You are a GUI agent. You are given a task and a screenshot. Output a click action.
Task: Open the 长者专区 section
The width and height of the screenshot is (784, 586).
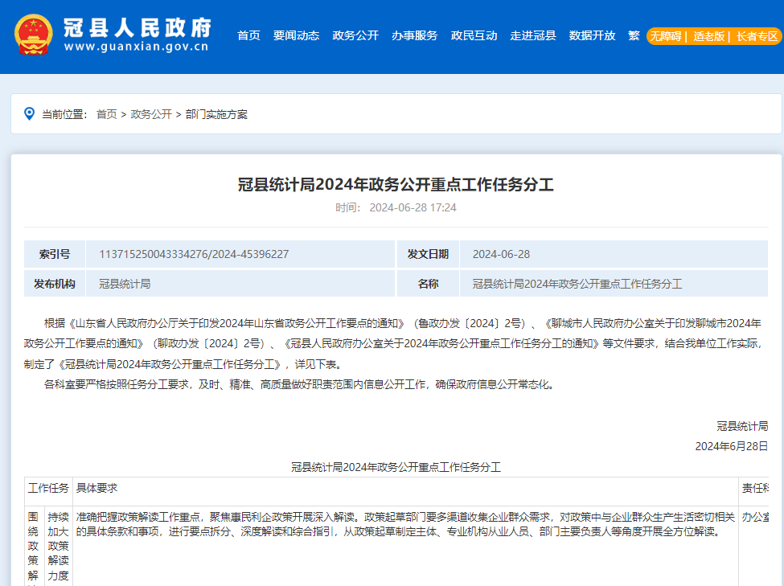pos(757,36)
